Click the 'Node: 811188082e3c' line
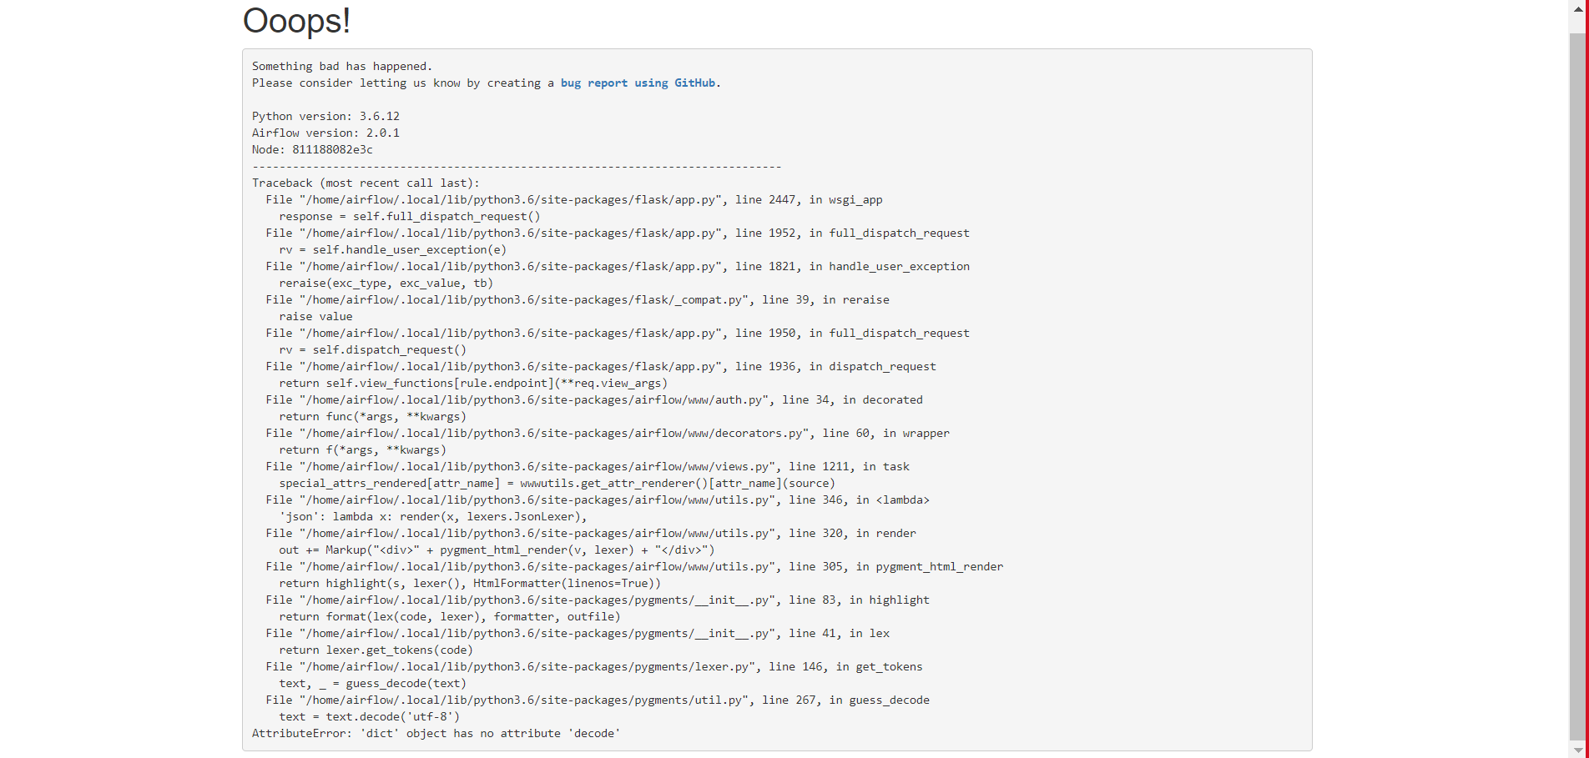1589x758 pixels. point(312,149)
